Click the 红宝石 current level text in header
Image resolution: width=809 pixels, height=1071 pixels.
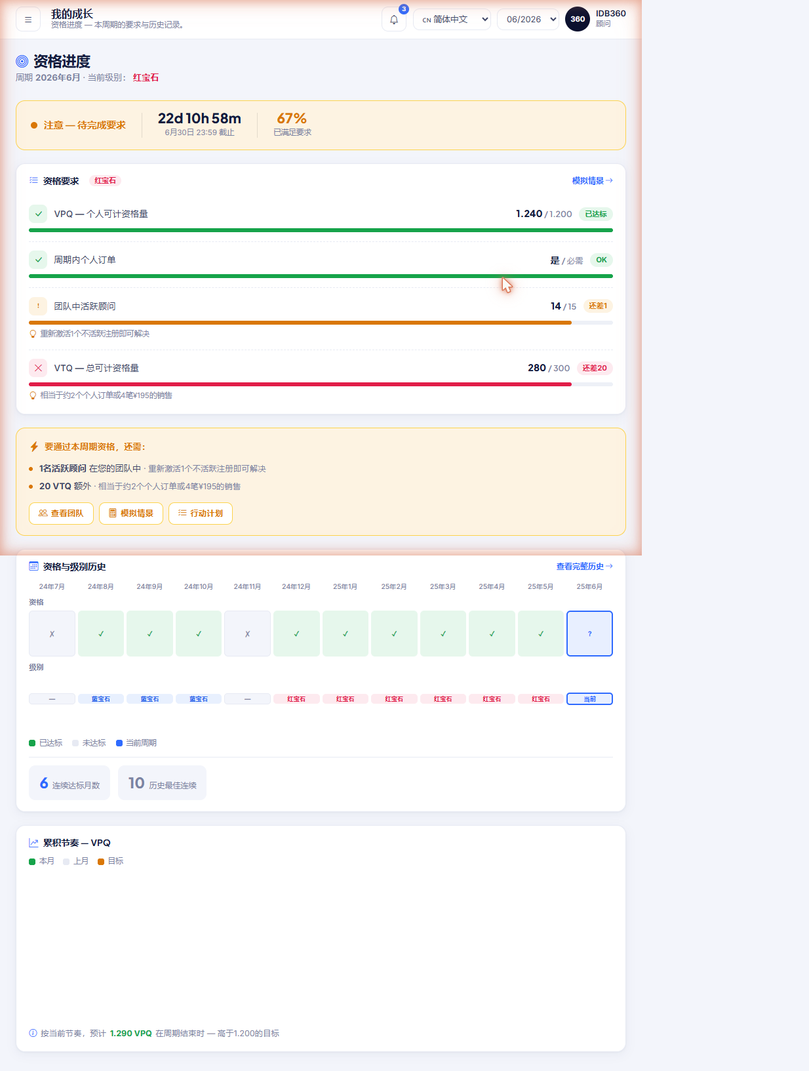(x=146, y=77)
